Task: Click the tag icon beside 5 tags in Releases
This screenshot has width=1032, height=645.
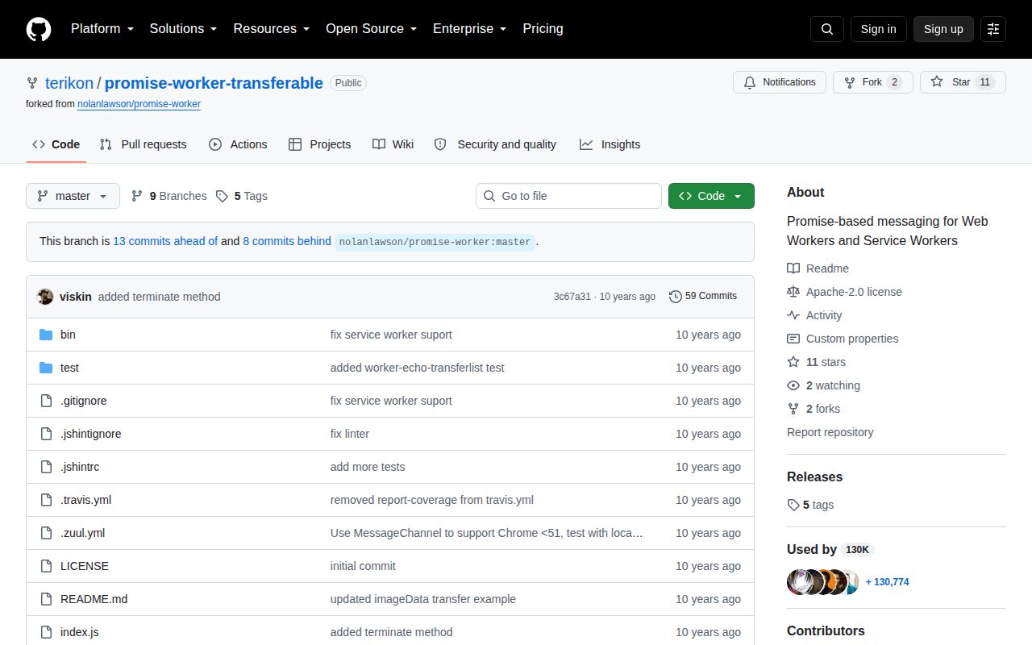Action: click(x=793, y=505)
